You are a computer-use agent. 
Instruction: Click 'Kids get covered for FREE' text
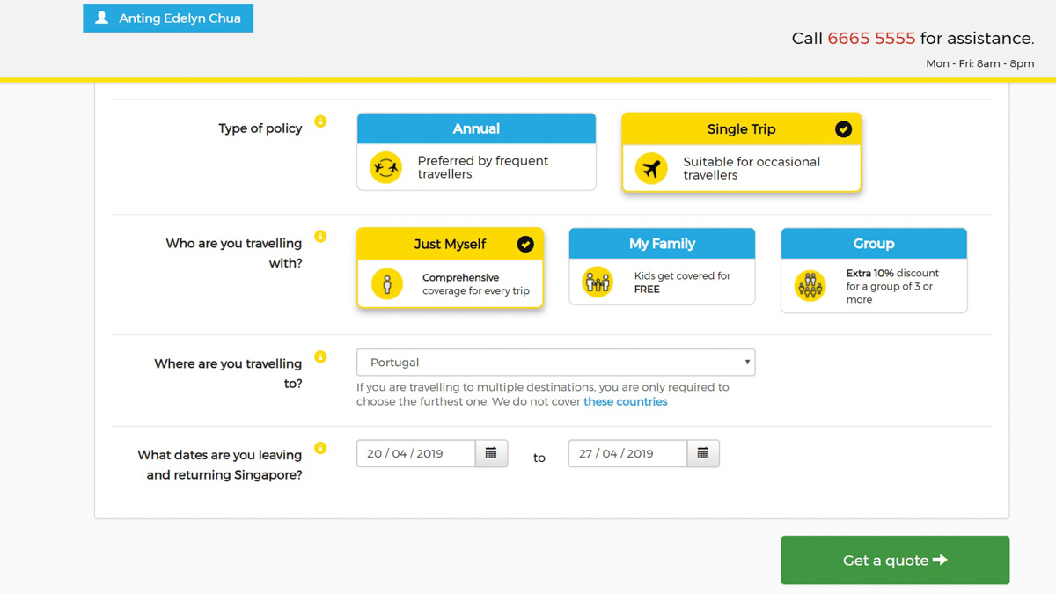point(682,282)
